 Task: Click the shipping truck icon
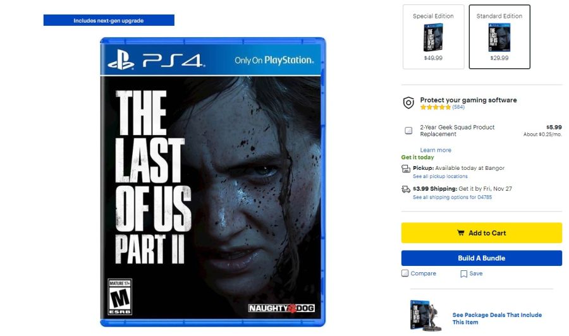point(406,189)
